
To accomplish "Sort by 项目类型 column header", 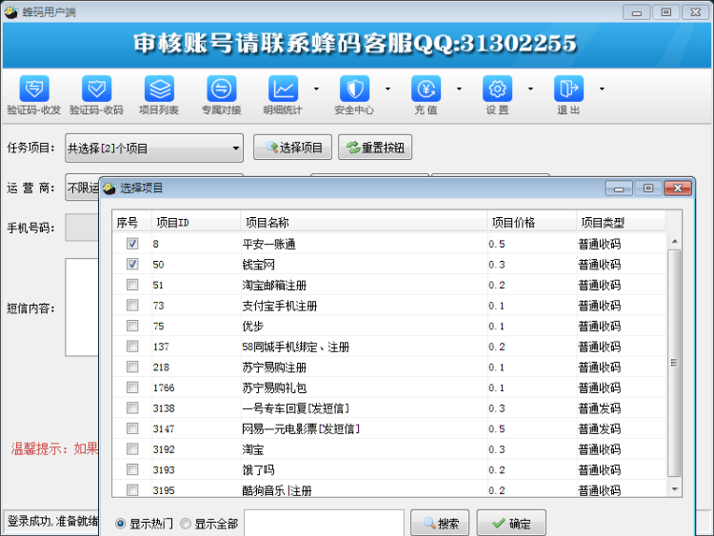I will tap(621, 222).
